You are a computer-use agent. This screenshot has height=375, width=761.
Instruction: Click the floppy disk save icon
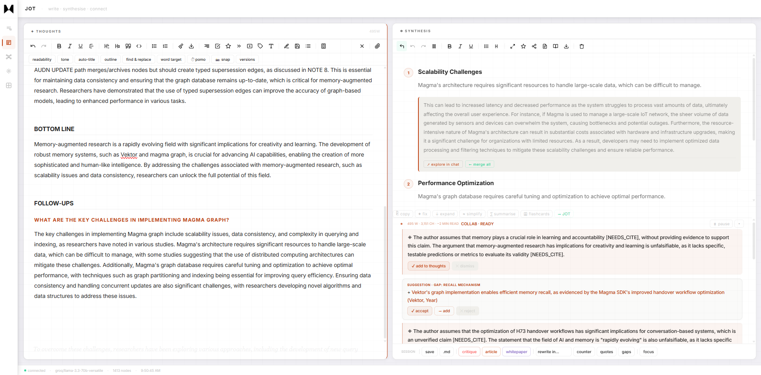[297, 46]
